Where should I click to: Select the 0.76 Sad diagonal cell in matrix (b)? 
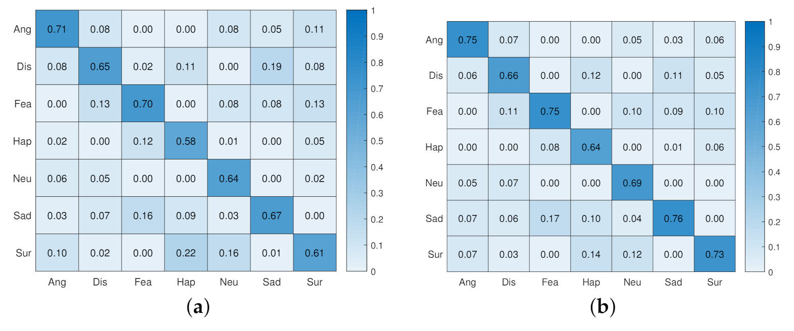coord(673,218)
